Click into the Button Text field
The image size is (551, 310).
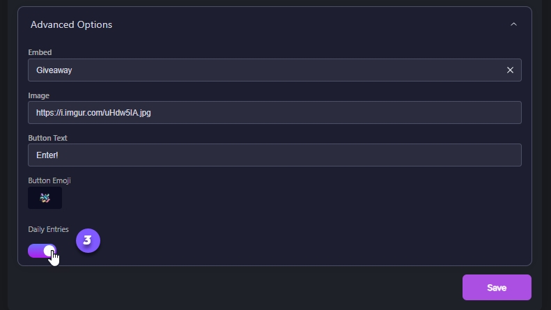[x=274, y=155]
